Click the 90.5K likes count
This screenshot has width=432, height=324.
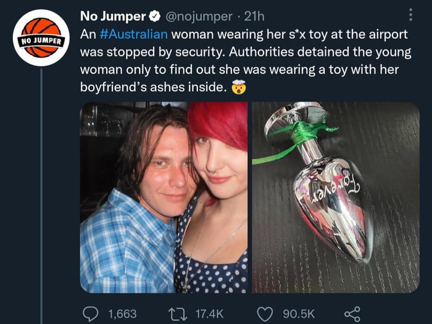[x=297, y=314]
